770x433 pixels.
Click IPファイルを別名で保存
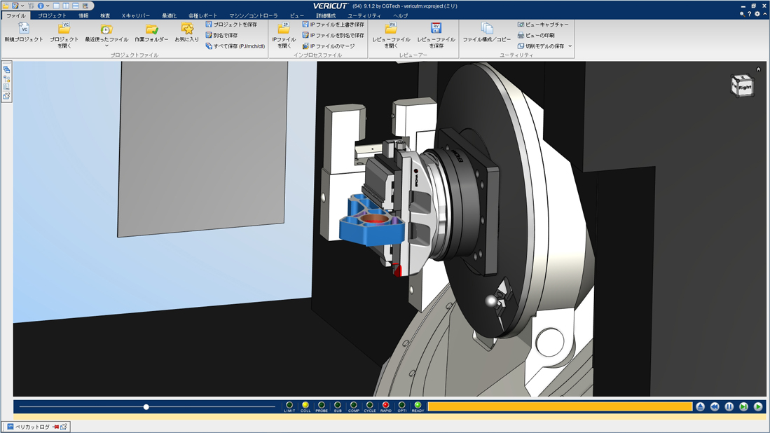point(333,35)
